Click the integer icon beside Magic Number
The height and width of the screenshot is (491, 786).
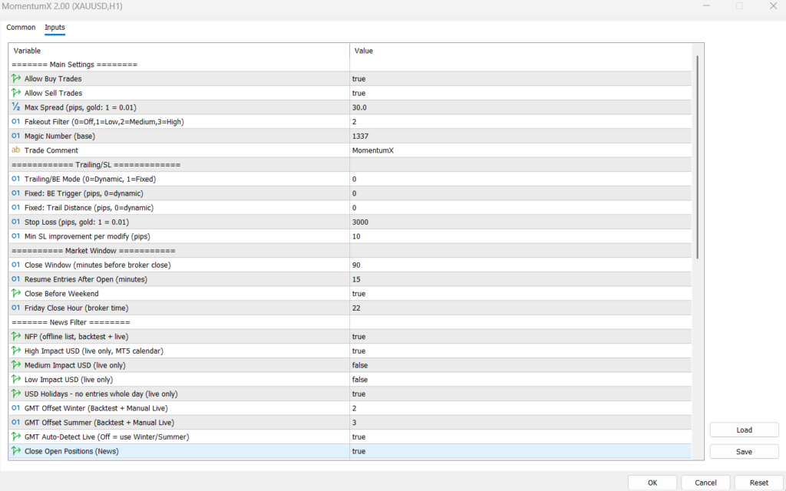tap(16, 136)
